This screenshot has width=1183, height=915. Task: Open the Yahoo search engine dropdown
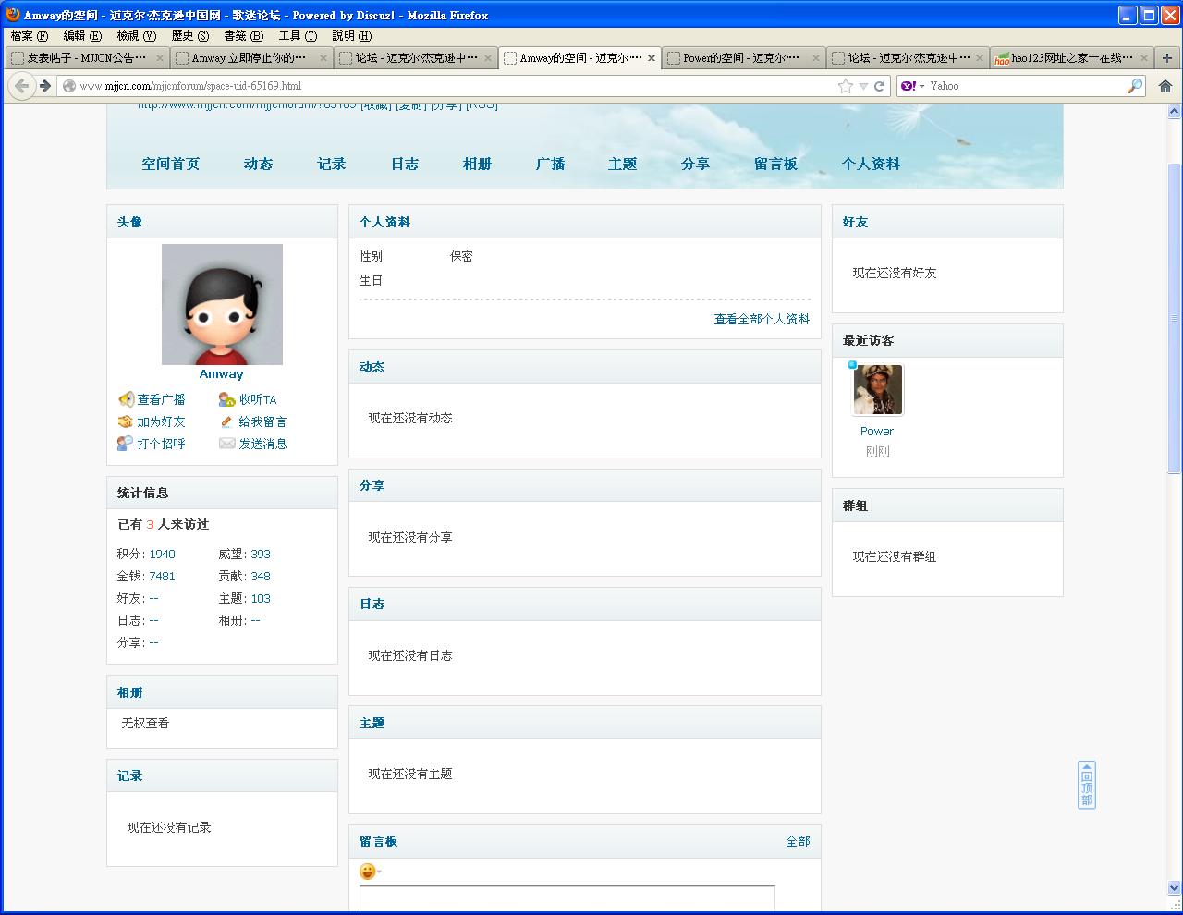pos(912,86)
